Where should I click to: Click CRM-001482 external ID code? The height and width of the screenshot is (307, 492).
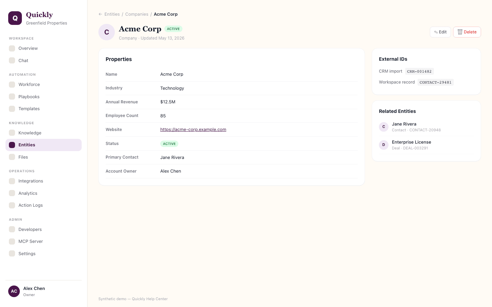pos(419,72)
